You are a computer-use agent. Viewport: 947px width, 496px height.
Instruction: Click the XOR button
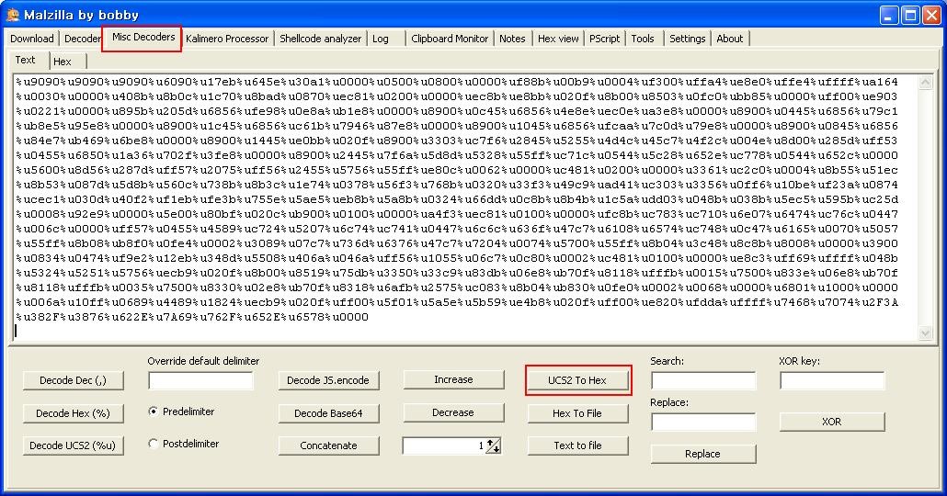[x=832, y=422]
